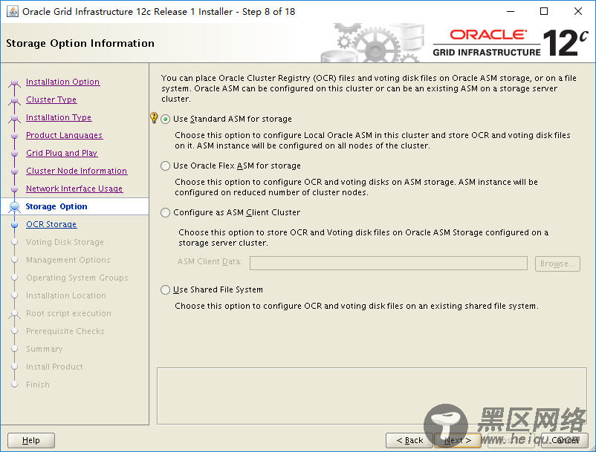Click the Operating System Groups step label
The image size is (596, 452).
click(x=77, y=278)
